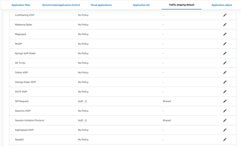
Task: Edit Madeena Dailer traffic shaping policy
Action: click(x=225, y=24)
